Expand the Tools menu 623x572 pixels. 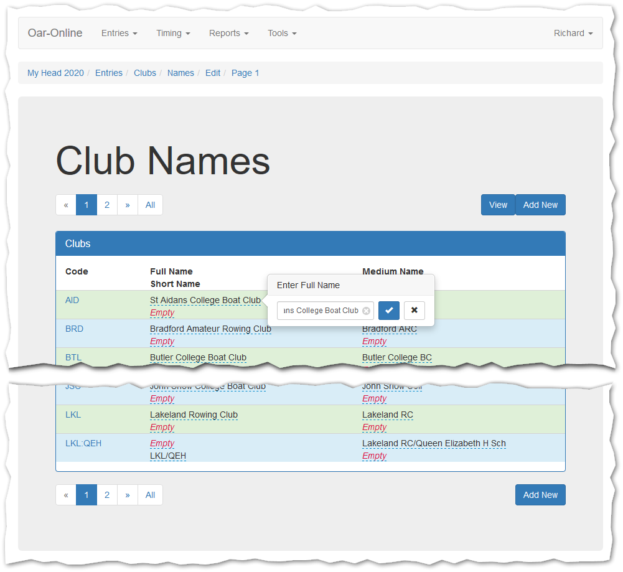282,33
